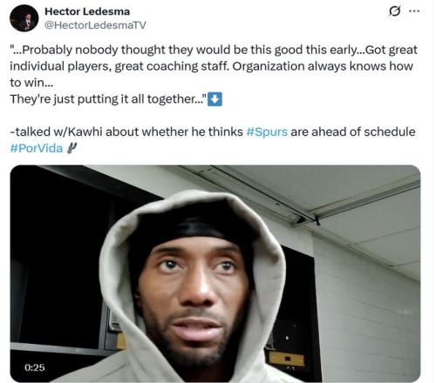Open the #PorVida hashtag
436x383 pixels.
click(37, 148)
